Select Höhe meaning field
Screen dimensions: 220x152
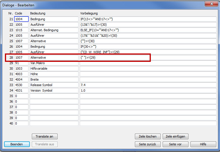[54, 74]
